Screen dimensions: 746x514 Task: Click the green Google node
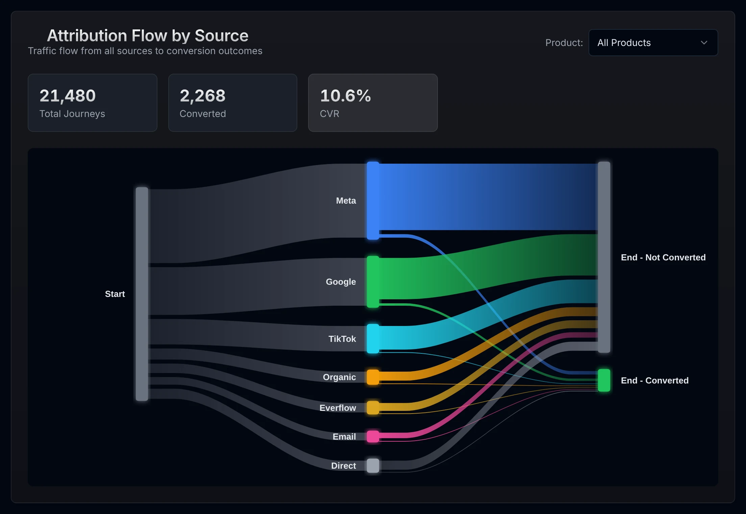click(x=373, y=282)
